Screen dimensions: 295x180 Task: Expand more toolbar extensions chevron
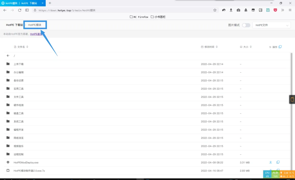283,10
